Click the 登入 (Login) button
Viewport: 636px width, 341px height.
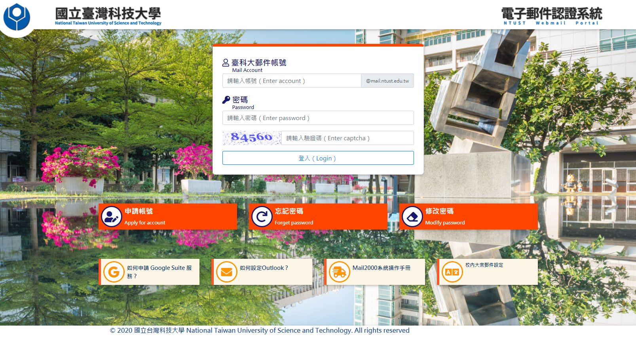click(318, 158)
